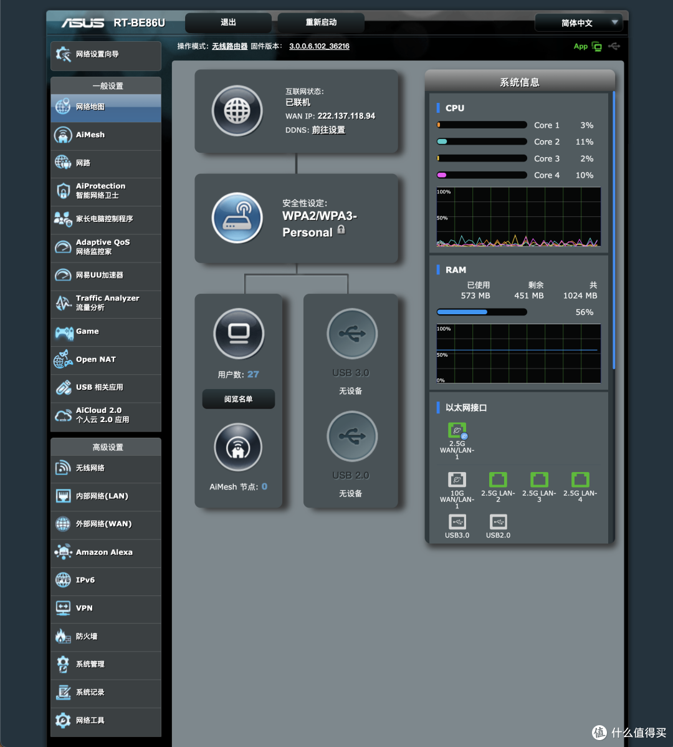
Task: Click the RAM usage history graph
Action: click(518, 354)
